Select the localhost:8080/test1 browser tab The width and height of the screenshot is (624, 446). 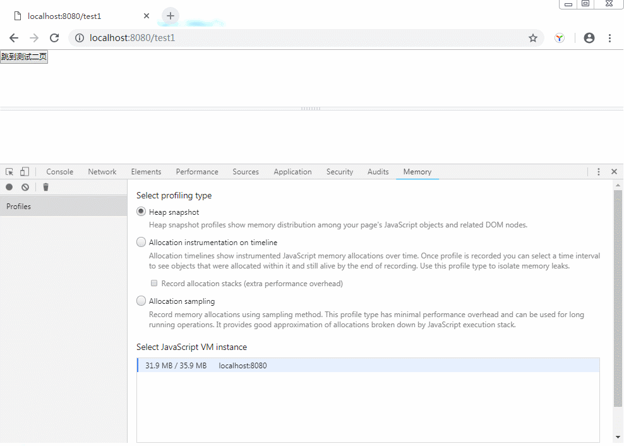[x=81, y=16]
